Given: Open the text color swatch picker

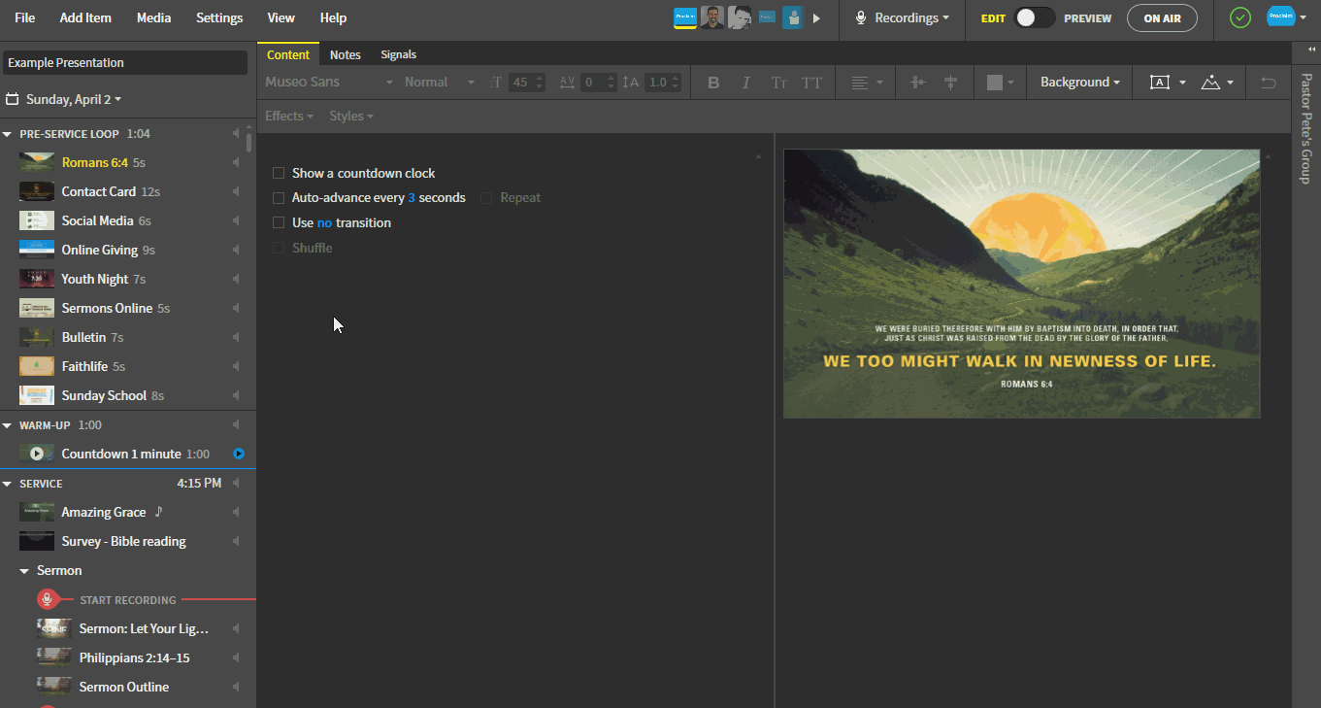Looking at the screenshot, I should 1000,83.
